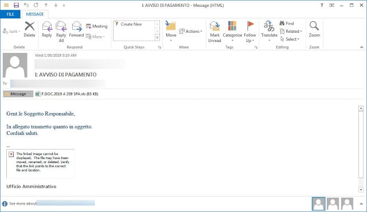The width and height of the screenshot is (367, 212).
Task: Save the message using the floppy disk icon
Action: pyautogui.click(x=16, y=5)
